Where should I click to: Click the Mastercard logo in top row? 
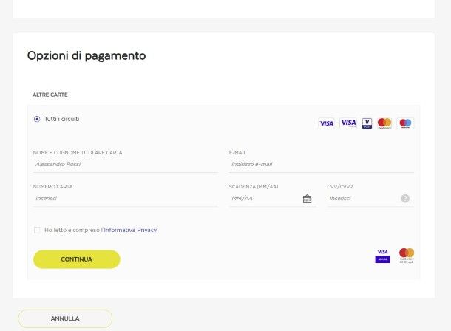coord(384,123)
